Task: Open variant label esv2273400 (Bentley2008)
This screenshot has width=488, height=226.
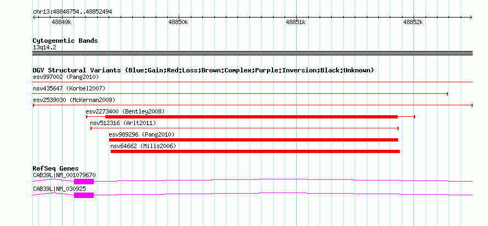Action: [125, 111]
